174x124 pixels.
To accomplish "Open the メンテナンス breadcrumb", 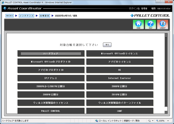I will click(x=27, y=16).
